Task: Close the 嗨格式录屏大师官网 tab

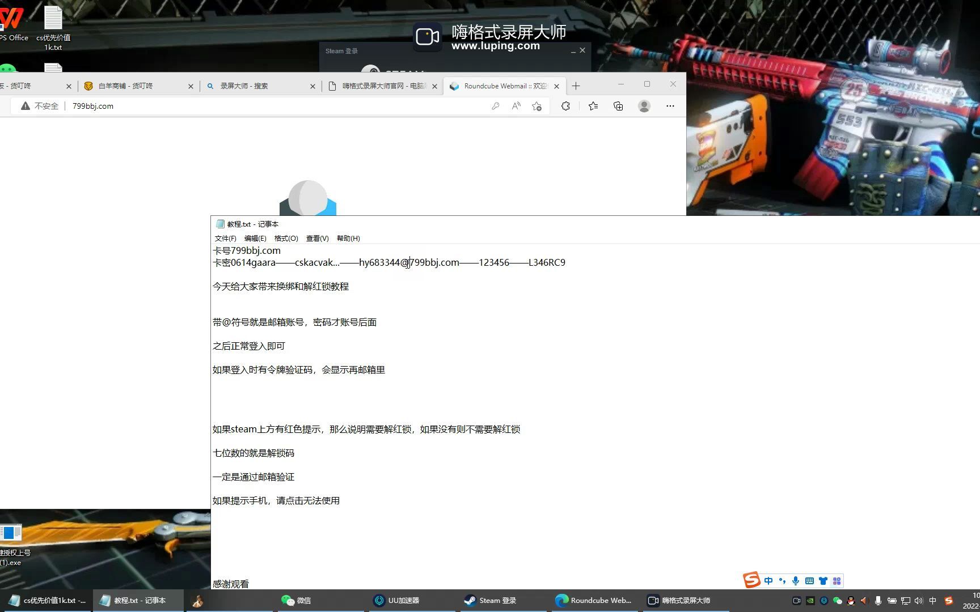Action: tap(434, 86)
